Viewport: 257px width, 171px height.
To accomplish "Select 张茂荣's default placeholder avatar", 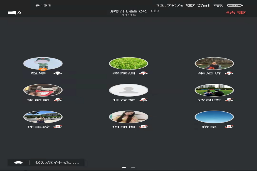I will point(128,90).
